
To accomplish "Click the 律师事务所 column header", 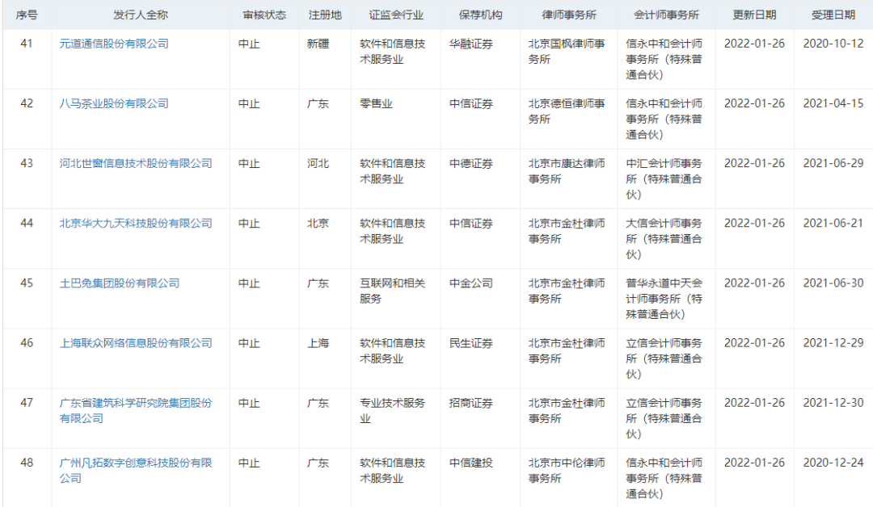I will (x=569, y=15).
